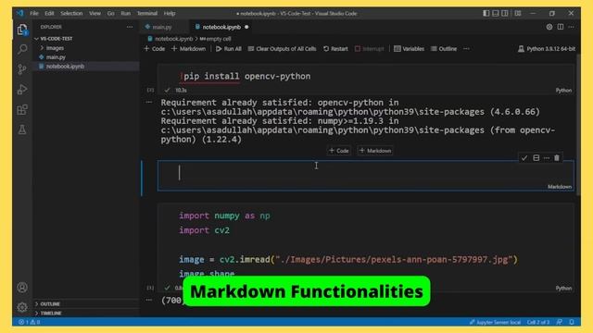593x333 pixels.
Task: Click errors and warnings status indicator
Action: click(x=30, y=322)
